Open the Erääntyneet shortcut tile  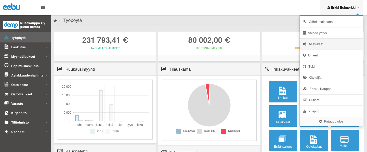coord(283,140)
